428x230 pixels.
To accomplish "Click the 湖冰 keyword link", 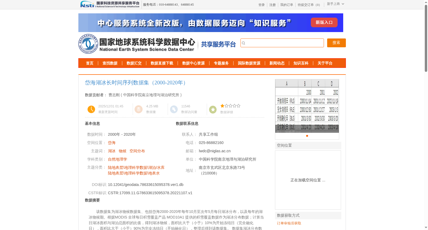I will coord(112,151).
